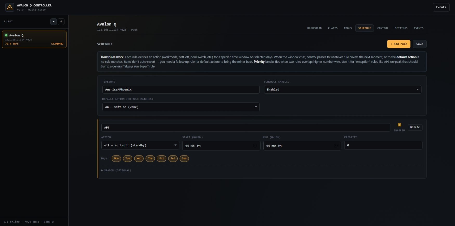This screenshot has height=226, width=455.
Task: Open the Default Action dropdown
Action: [x=181, y=107]
